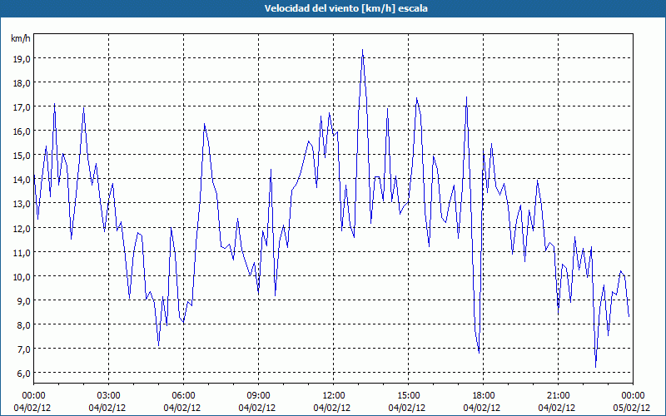Click the 15,0 y-axis label
The image size is (666, 416).
tap(22, 156)
